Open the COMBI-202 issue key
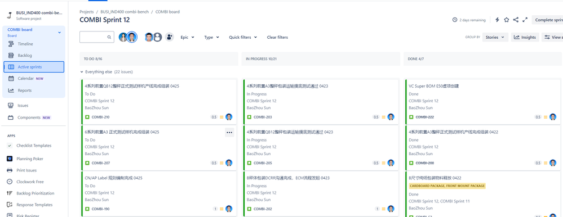 tap(263, 209)
